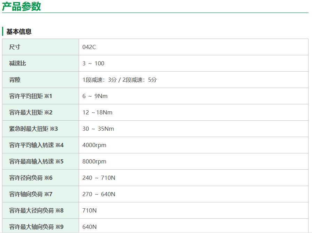
Task: Select the 30 ~ 35Nm value cell
Action: click(x=98, y=129)
